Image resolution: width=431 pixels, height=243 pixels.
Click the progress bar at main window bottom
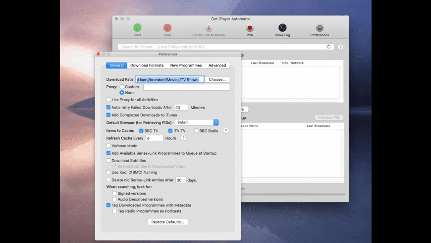click(x=293, y=194)
